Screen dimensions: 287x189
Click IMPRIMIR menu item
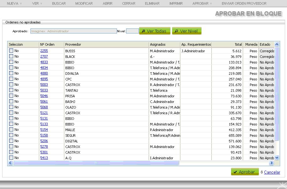176,3
